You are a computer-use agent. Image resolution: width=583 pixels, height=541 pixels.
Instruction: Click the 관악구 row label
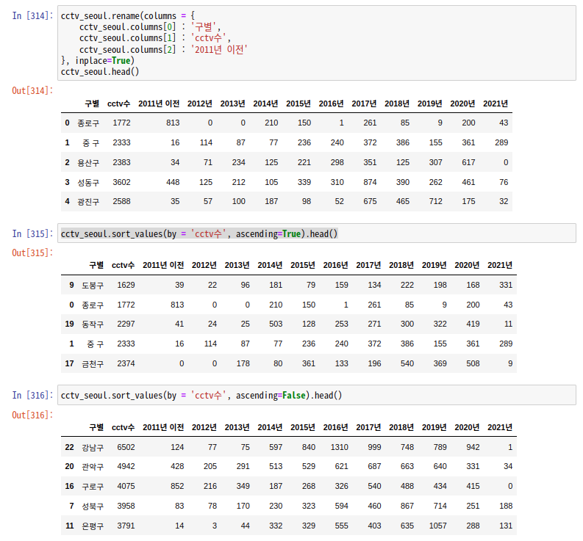(93, 467)
